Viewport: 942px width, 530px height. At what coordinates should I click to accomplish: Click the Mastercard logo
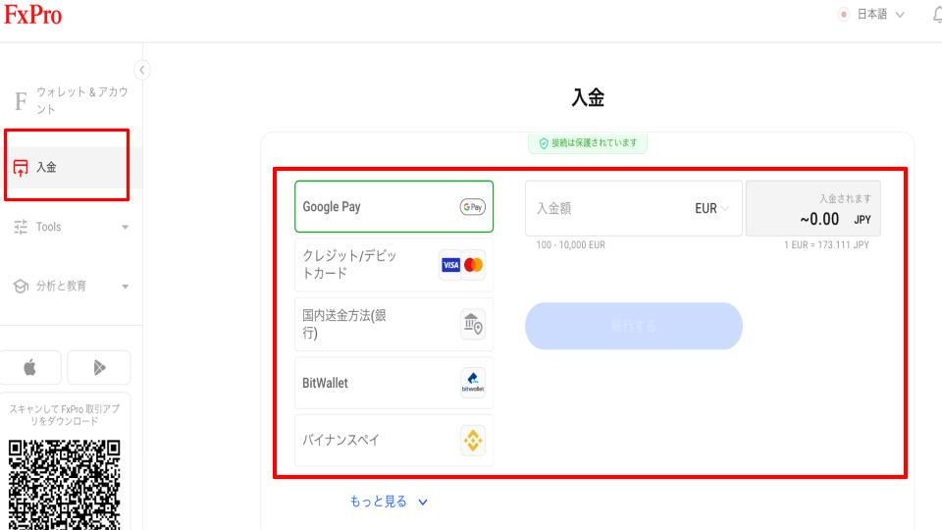tap(473, 265)
